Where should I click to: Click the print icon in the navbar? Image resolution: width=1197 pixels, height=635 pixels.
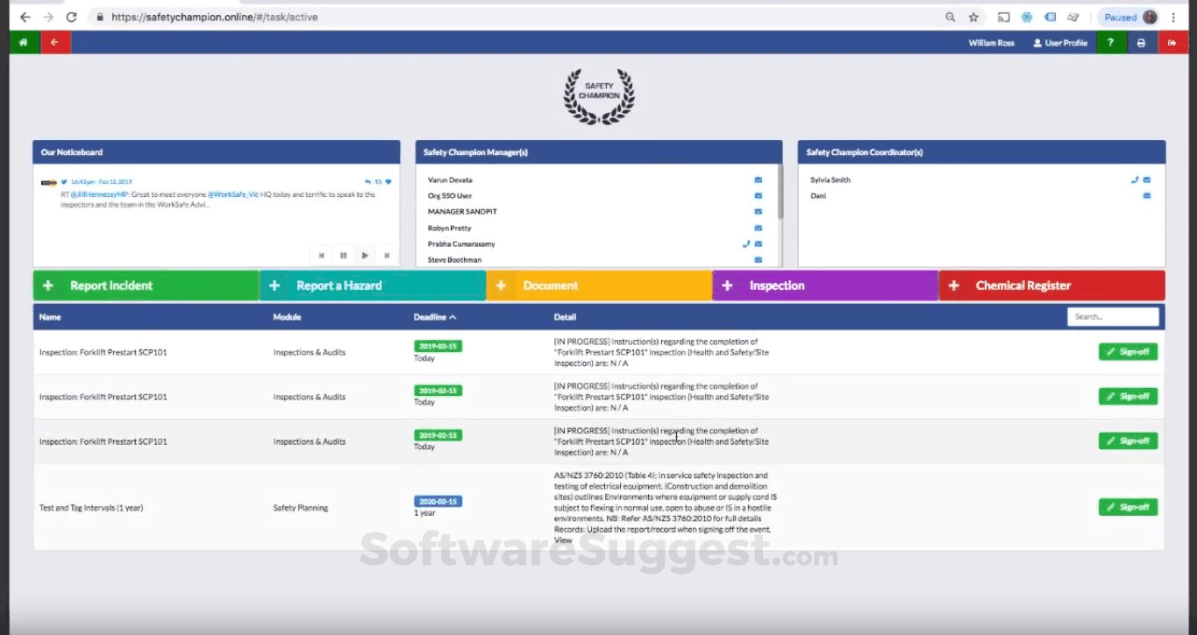coord(1141,41)
